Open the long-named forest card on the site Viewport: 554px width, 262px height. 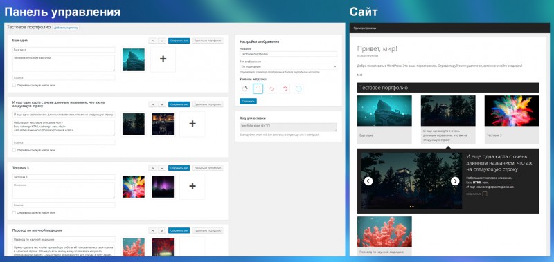448,120
